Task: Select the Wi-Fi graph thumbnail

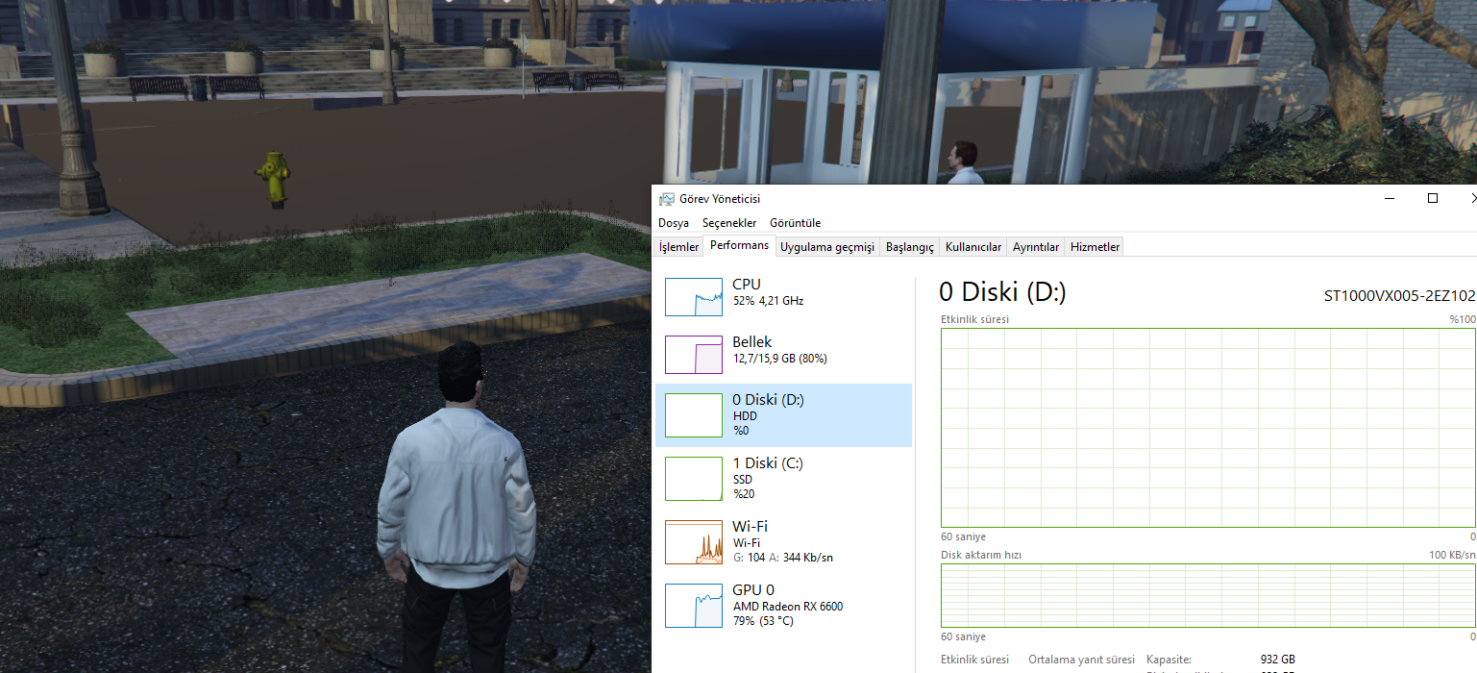Action: click(694, 542)
